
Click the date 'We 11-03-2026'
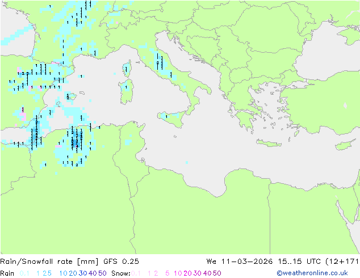tap(240, 262)
